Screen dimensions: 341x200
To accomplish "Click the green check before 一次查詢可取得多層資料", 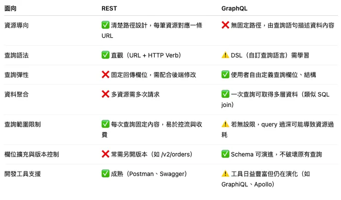I will pos(225,94).
